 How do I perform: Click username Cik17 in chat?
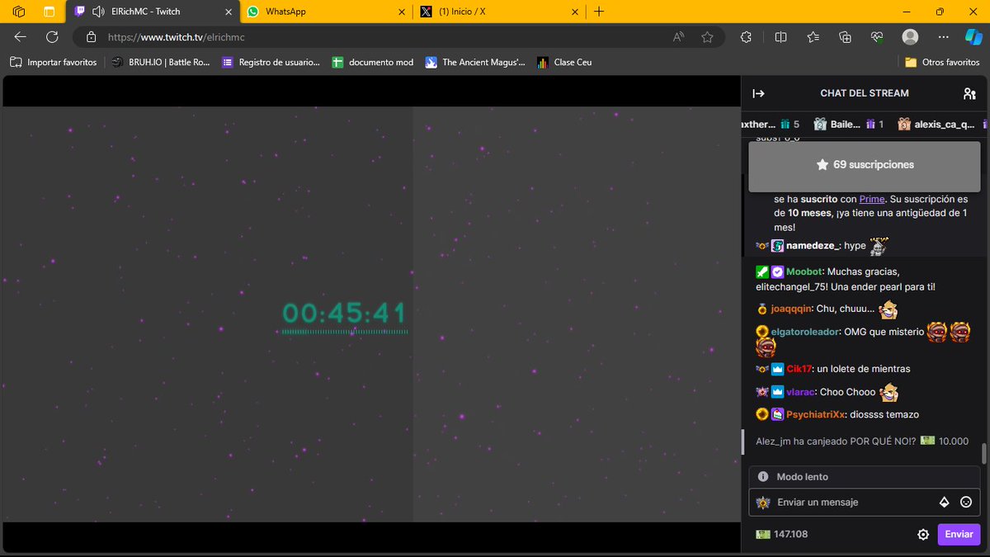click(x=799, y=369)
